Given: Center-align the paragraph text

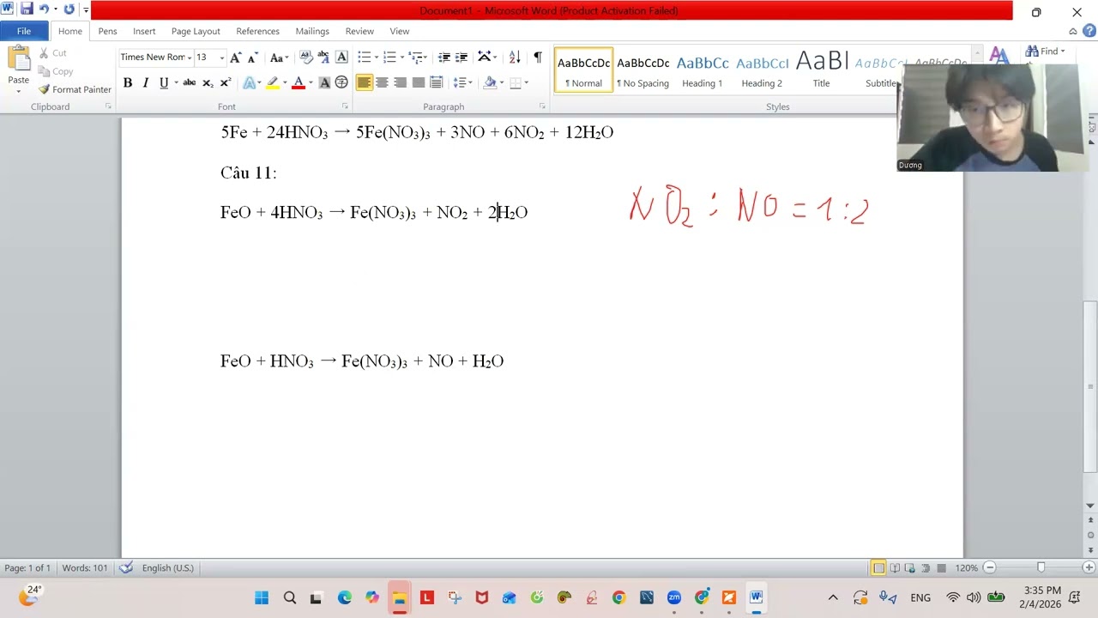Looking at the screenshot, I should pyautogui.click(x=382, y=82).
